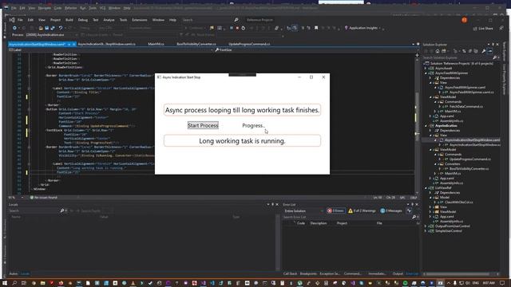Screen dimensions: 511x287
Task: Click the Save All toolbar icon
Action: click(53, 28)
